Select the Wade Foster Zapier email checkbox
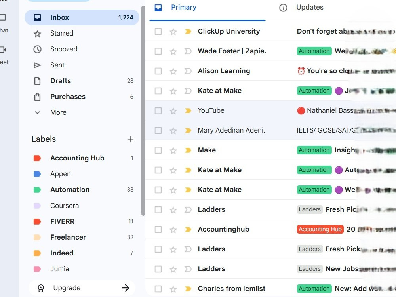The height and width of the screenshot is (297, 396). (158, 51)
